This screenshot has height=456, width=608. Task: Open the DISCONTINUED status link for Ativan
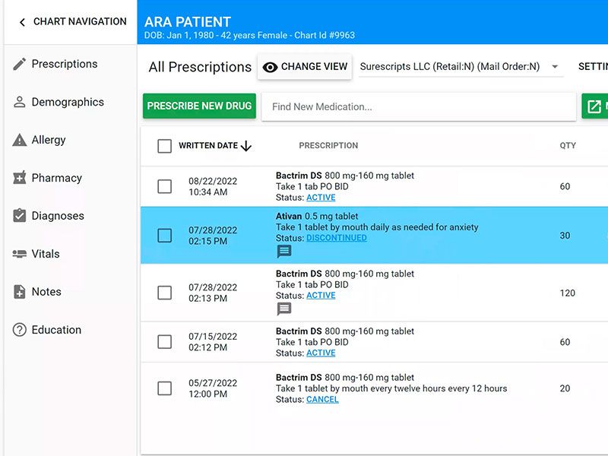pyautogui.click(x=337, y=238)
